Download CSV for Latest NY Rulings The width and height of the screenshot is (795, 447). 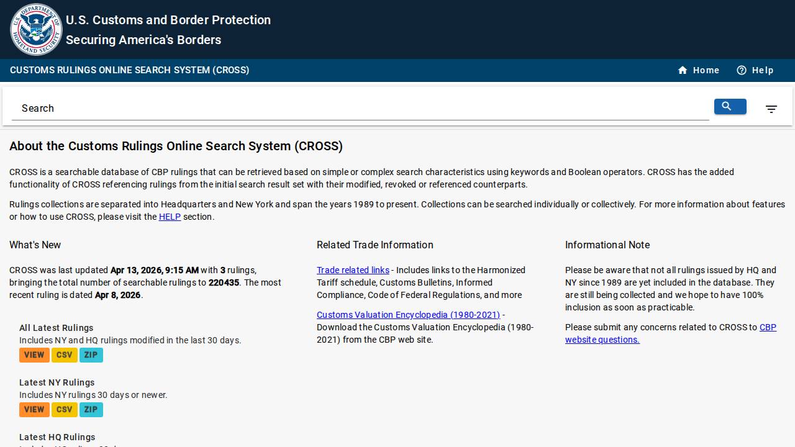point(65,410)
